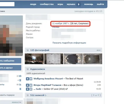Viewport: 124px width, 104px height.
Task: Open the second photo thumbnail of document
Action: tap(54, 59)
